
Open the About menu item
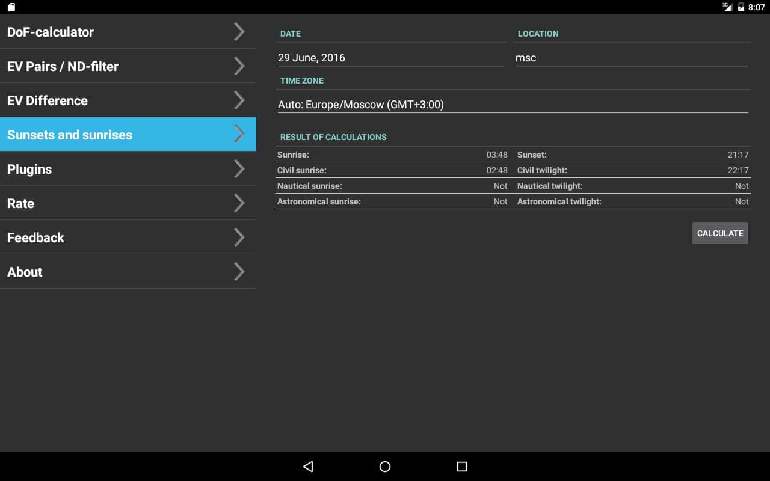click(x=114, y=272)
